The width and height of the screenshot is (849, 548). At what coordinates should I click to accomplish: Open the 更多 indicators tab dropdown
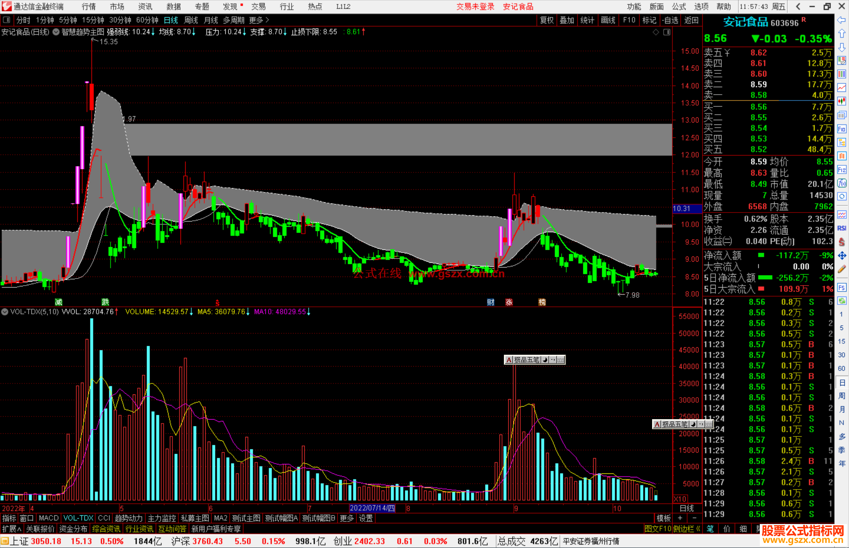click(347, 518)
